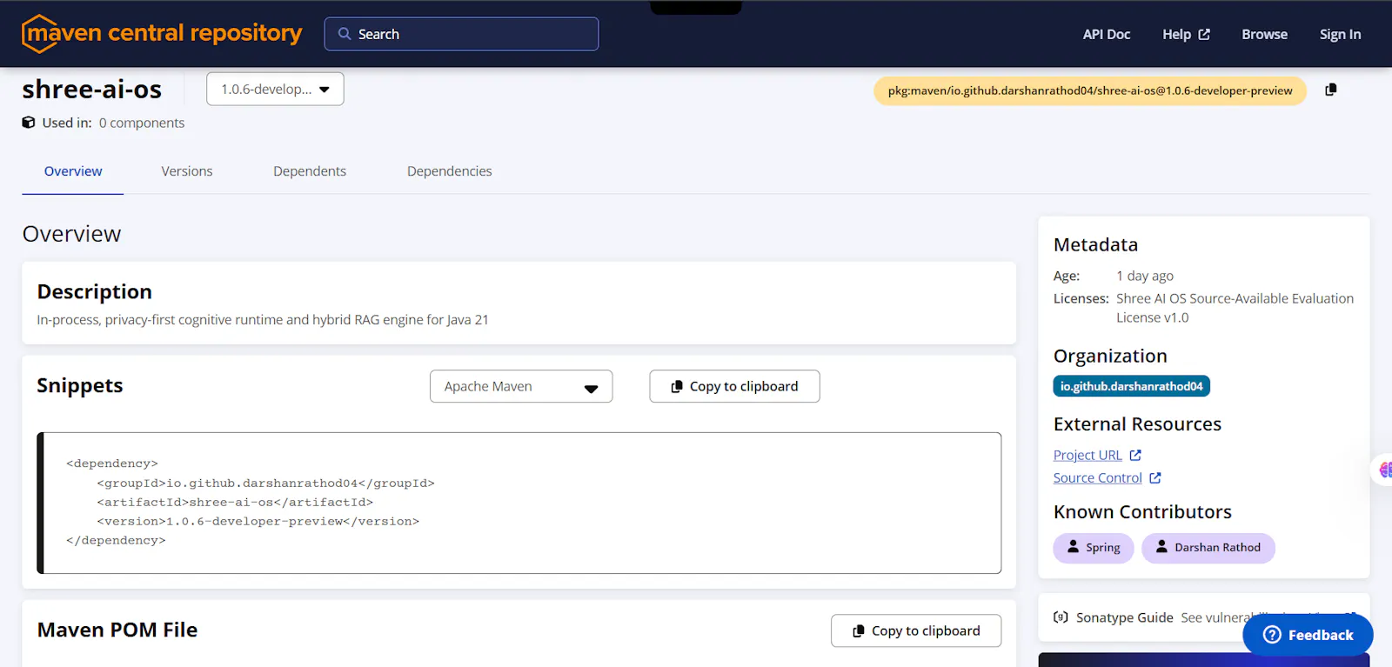Viewport: 1392px width, 667px height.
Task: Click the Sonatype Guide icon
Action: 1061,617
